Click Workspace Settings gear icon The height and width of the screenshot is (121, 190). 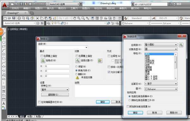pyautogui.click(x=38, y=23)
